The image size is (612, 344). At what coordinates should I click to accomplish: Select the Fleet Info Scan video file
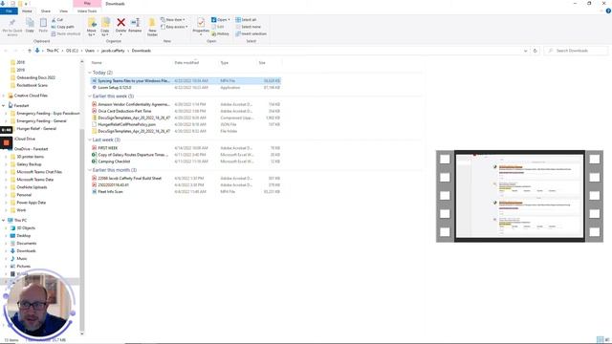click(x=186, y=192)
